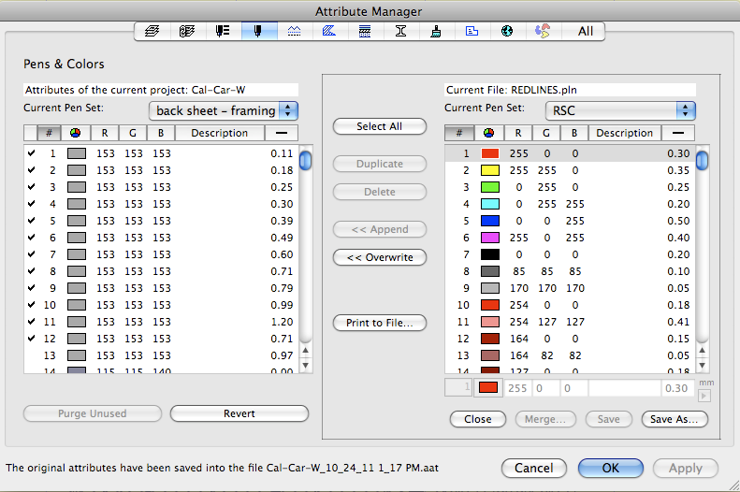Open the Pen Sets tab icon
Screen dimensions: 740x492
pos(223,31)
